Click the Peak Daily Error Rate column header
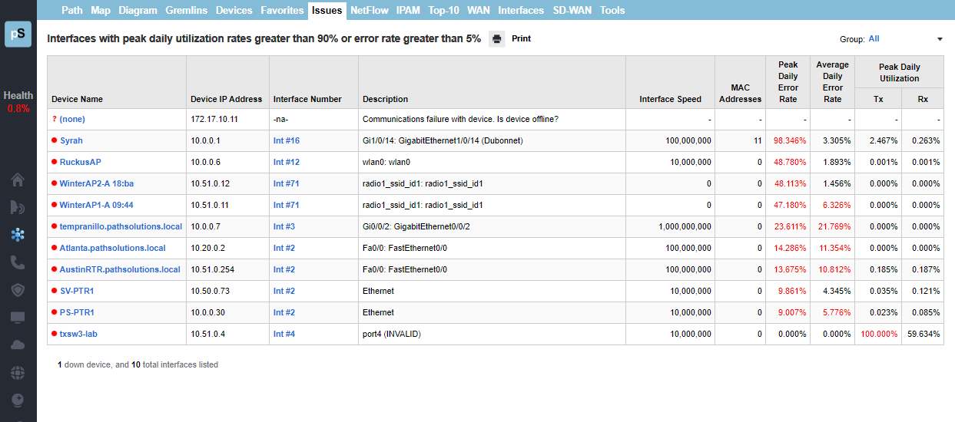955x422 pixels. coord(788,82)
